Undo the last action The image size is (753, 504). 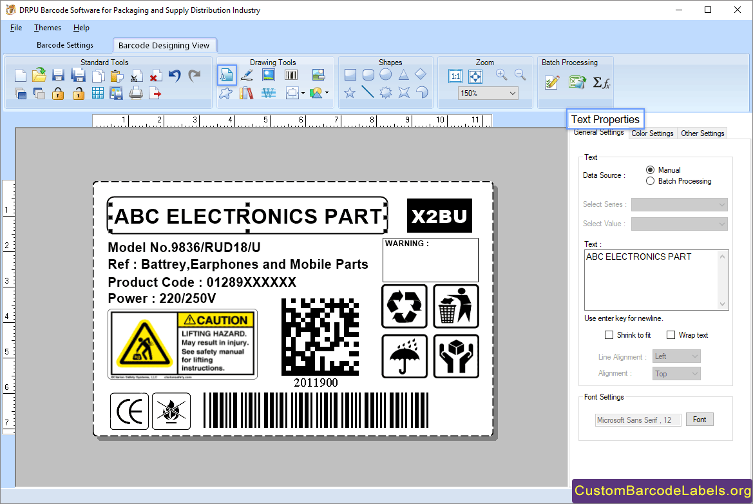pos(175,75)
